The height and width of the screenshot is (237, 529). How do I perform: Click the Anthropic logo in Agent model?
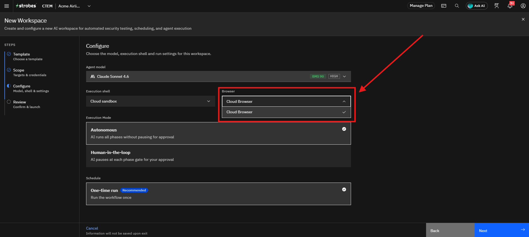[93, 76]
